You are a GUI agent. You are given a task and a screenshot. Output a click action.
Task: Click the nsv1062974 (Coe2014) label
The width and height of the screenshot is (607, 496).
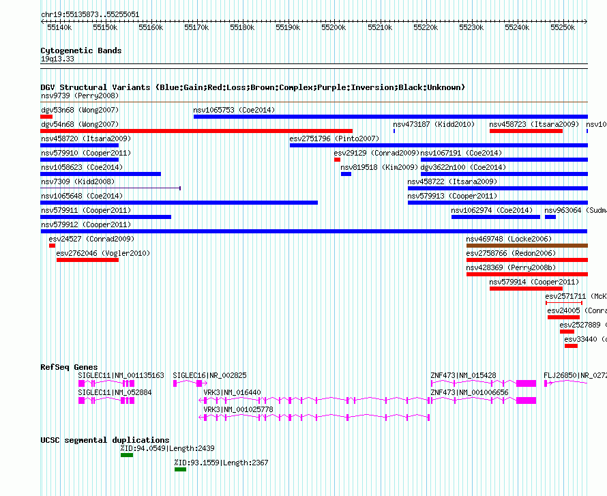pos(492,210)
